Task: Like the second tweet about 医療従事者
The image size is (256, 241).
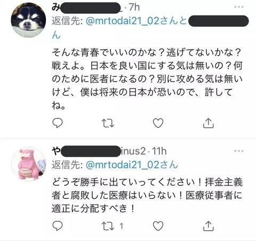Action: [158, 226]
